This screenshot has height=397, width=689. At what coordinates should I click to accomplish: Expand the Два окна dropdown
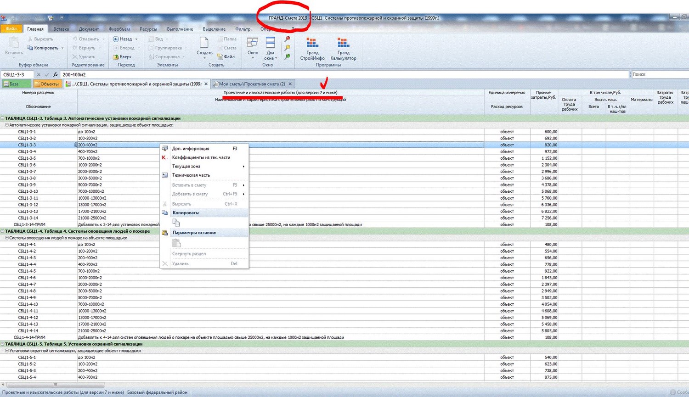pyautogui.click(x=276, y=58)
